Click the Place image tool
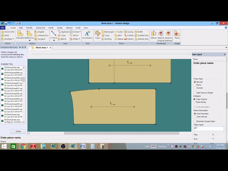The width and height of the screenshot is (228, 171). (177, 35)
